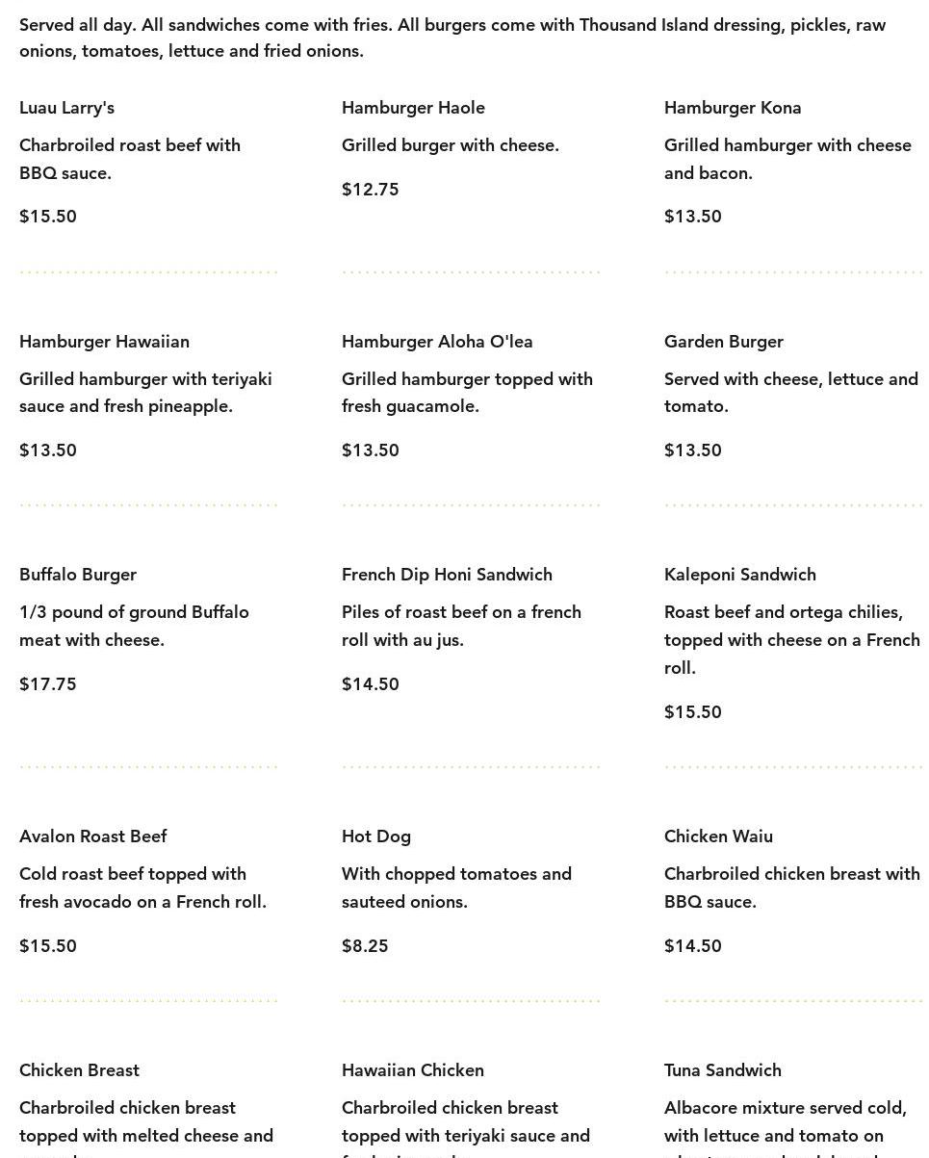Click the Luau Larry's menu item title
Viewport: 929px width, 1158px height.
point(66,108)
